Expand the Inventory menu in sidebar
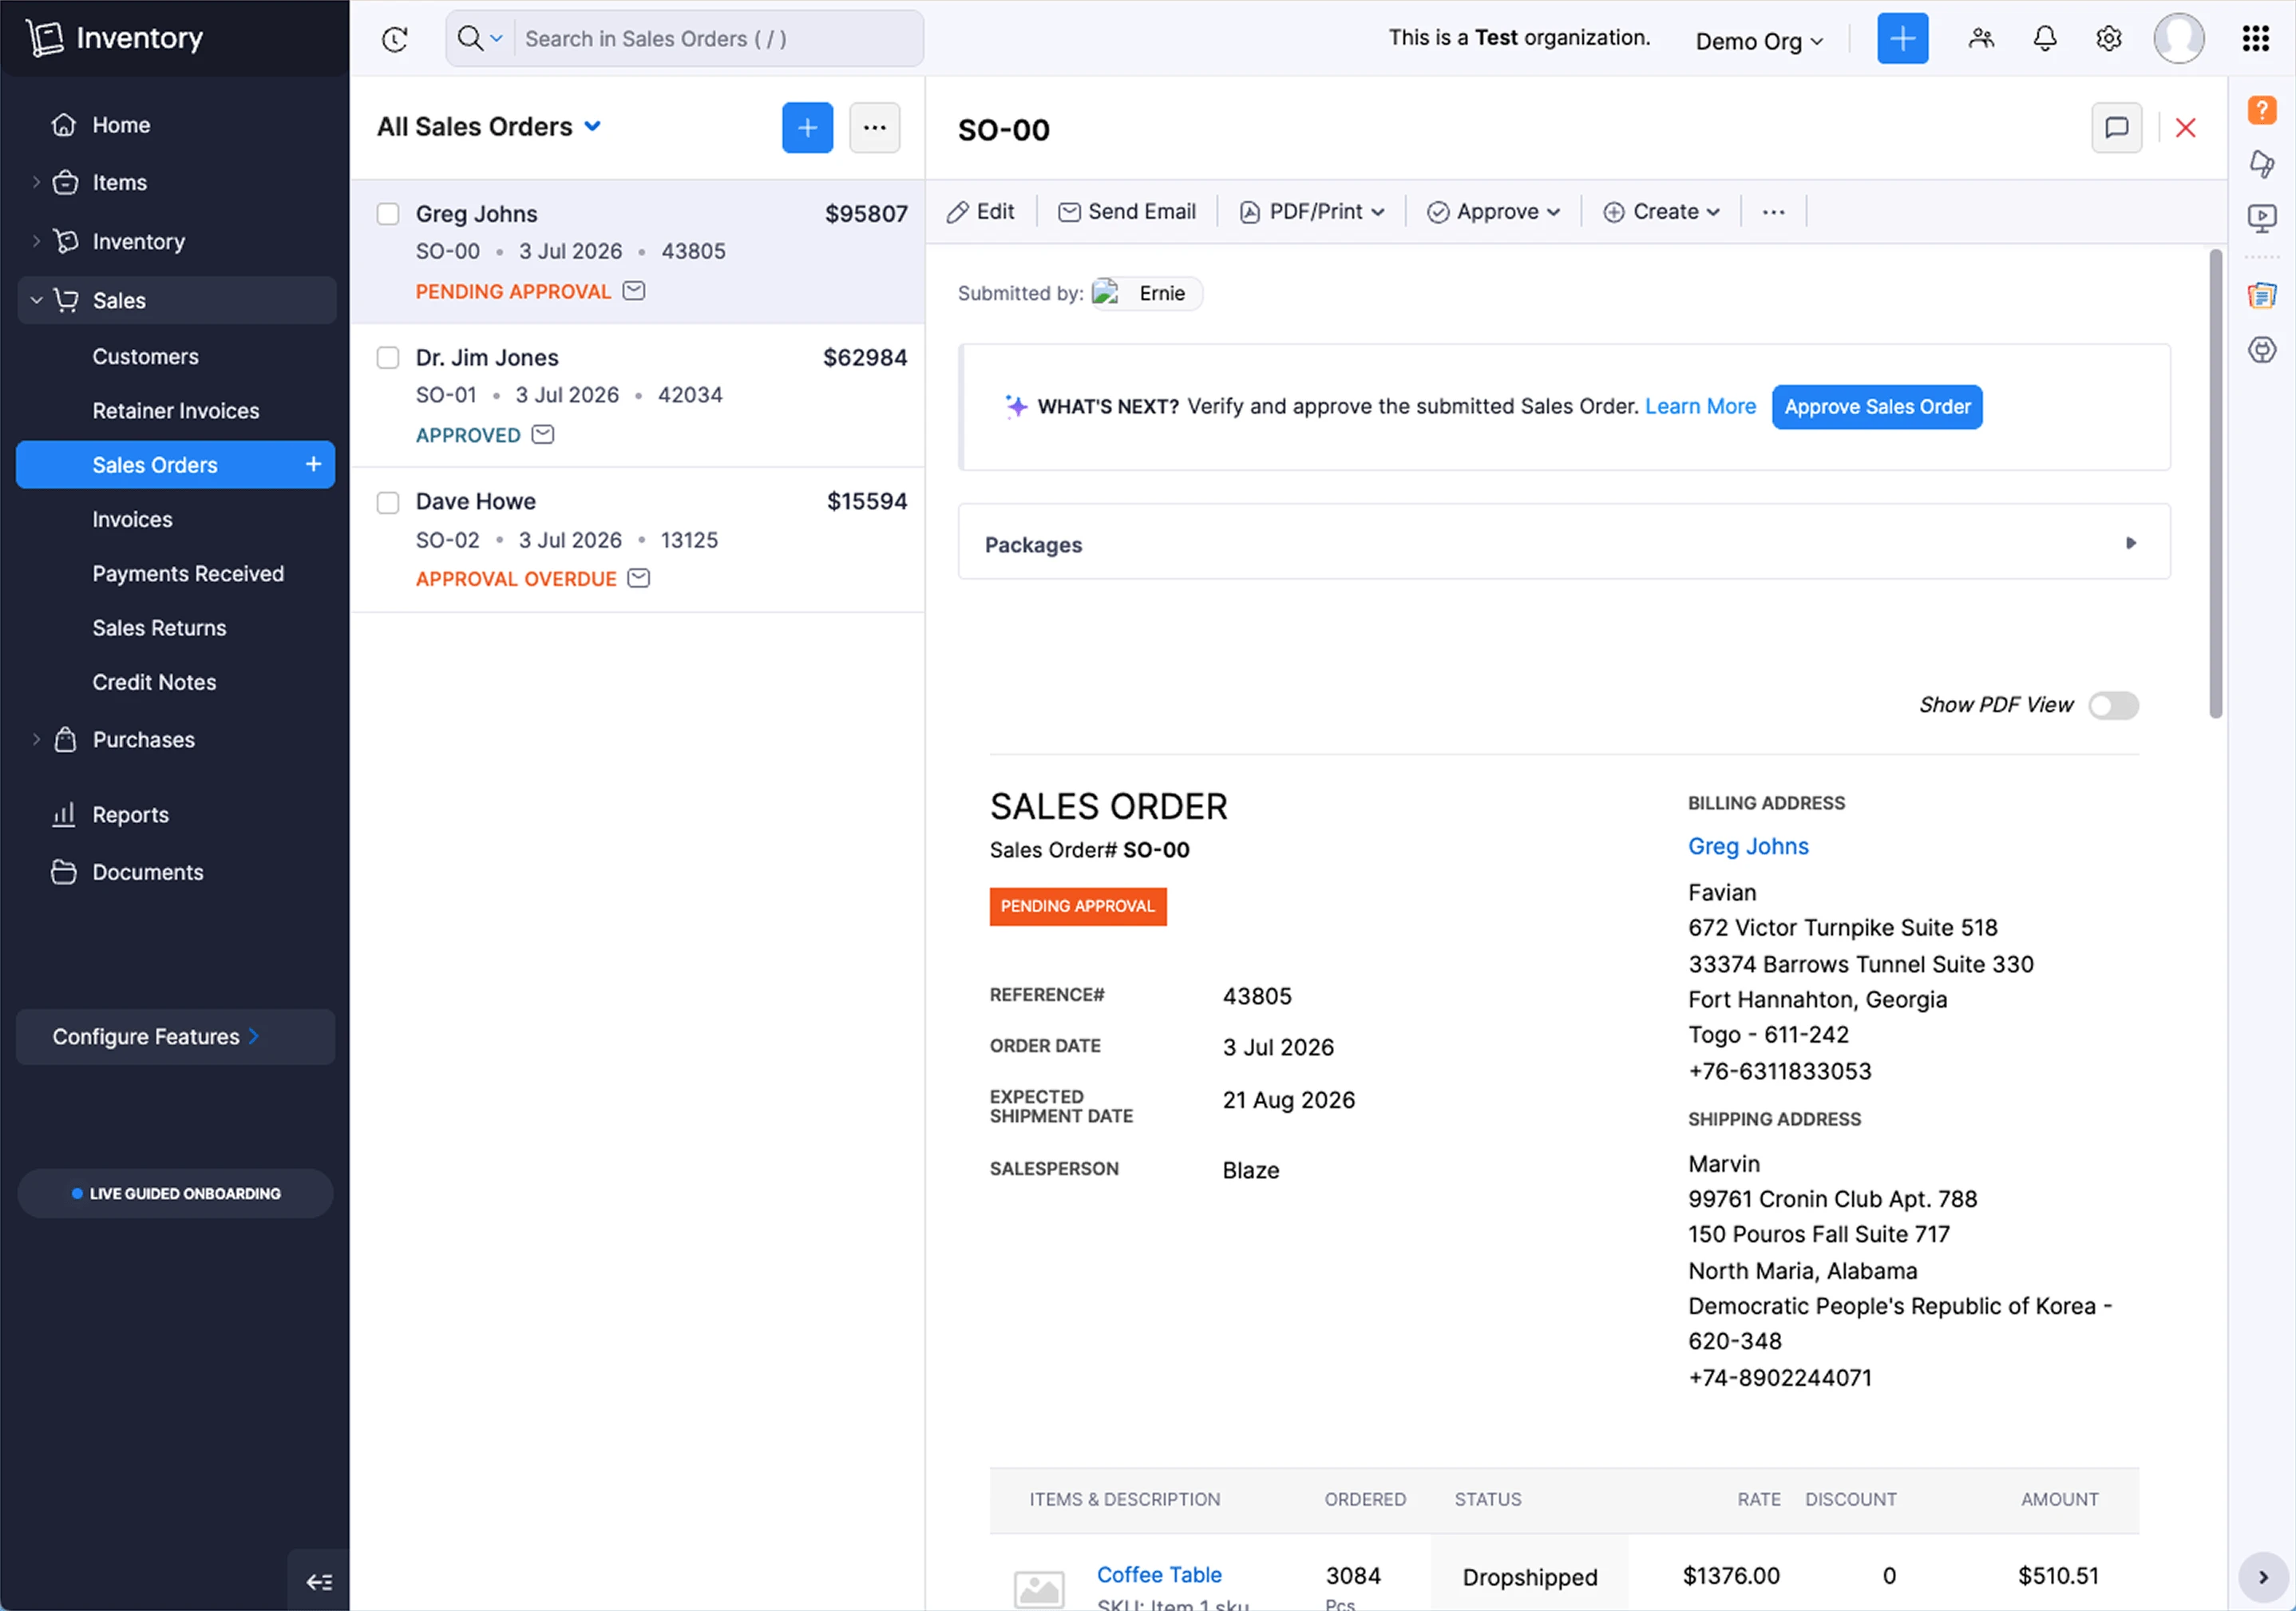 click(x=37, y=242)
